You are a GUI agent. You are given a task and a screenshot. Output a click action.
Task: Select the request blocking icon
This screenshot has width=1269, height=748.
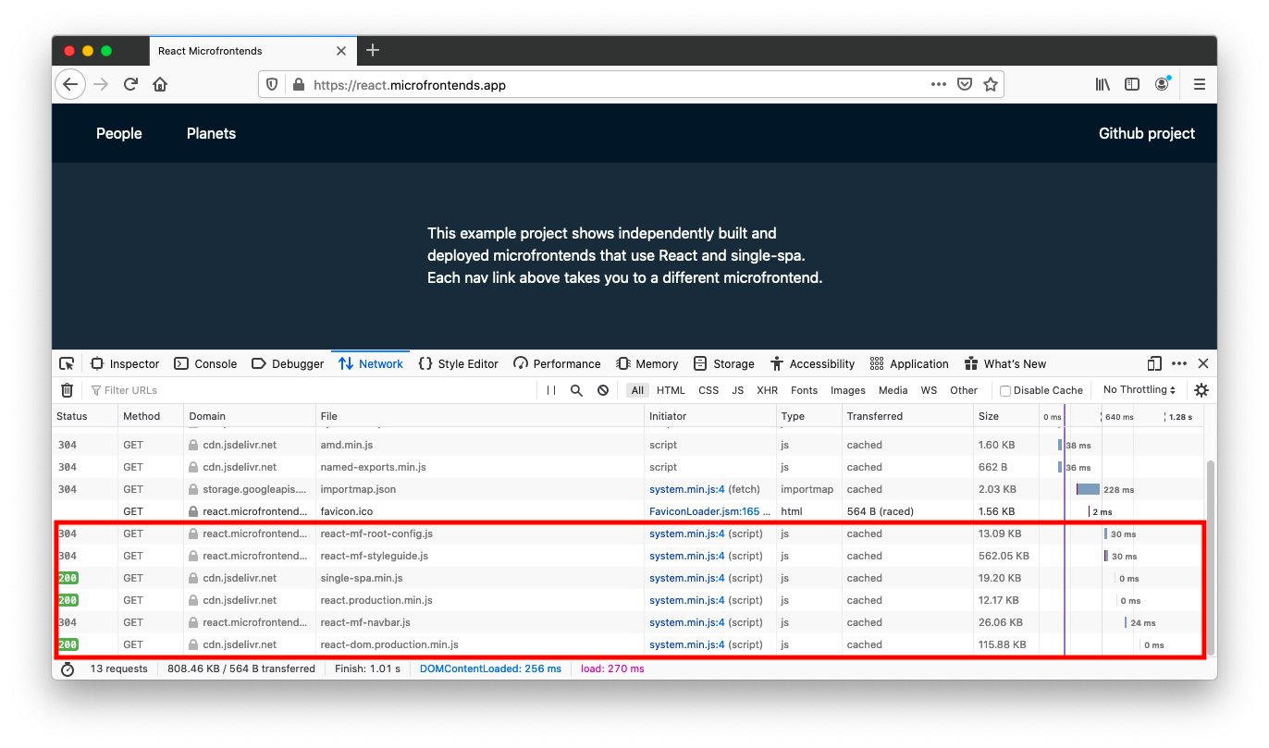coord(603,389)
